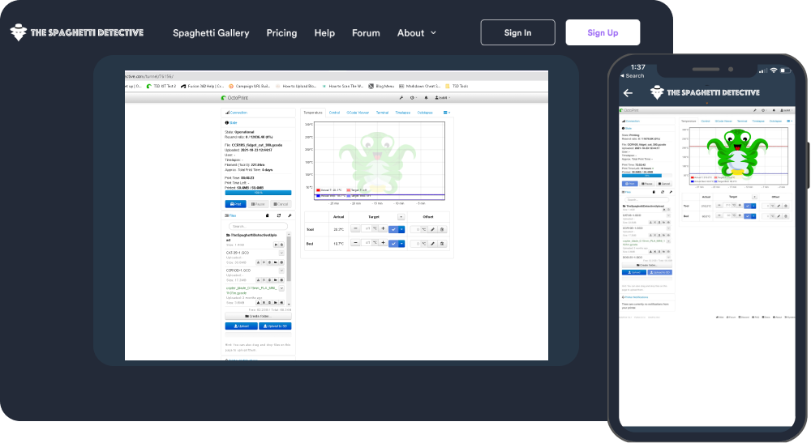Open the Spaghetti Gallery page
811x443 pixels.
click(211, 33)
